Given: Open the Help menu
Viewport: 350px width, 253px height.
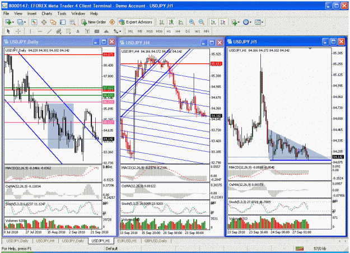Looking at the screenshot, I should (x=94, y=13).
